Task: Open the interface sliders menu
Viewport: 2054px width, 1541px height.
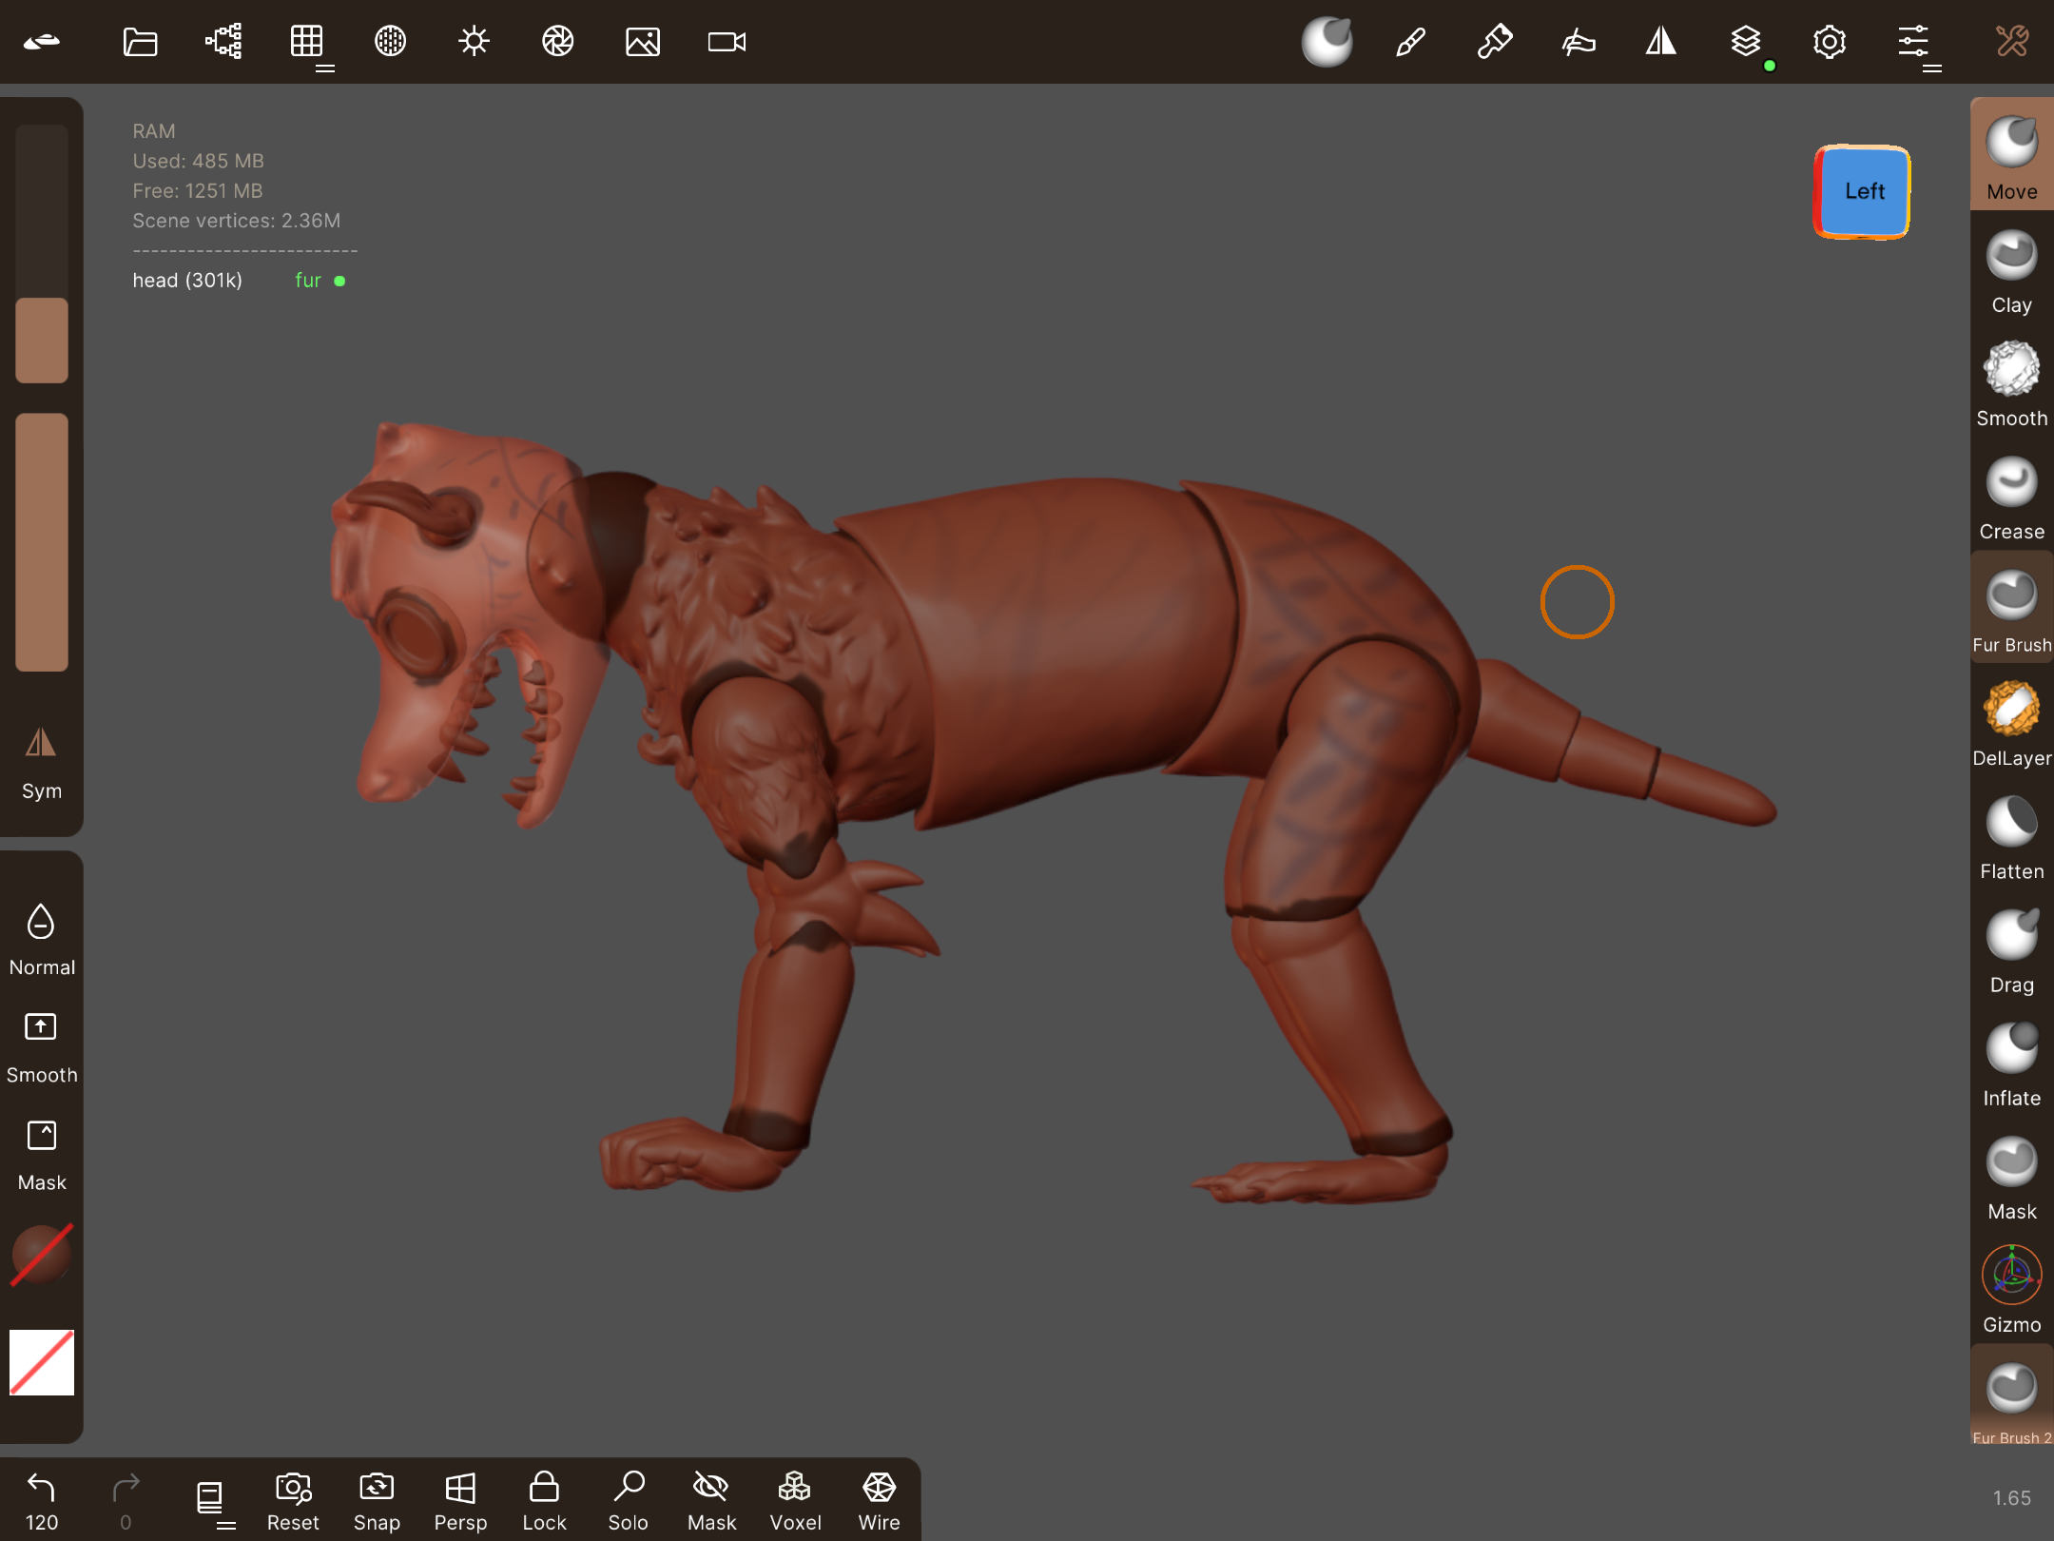Action: (x=1913, y=42)
